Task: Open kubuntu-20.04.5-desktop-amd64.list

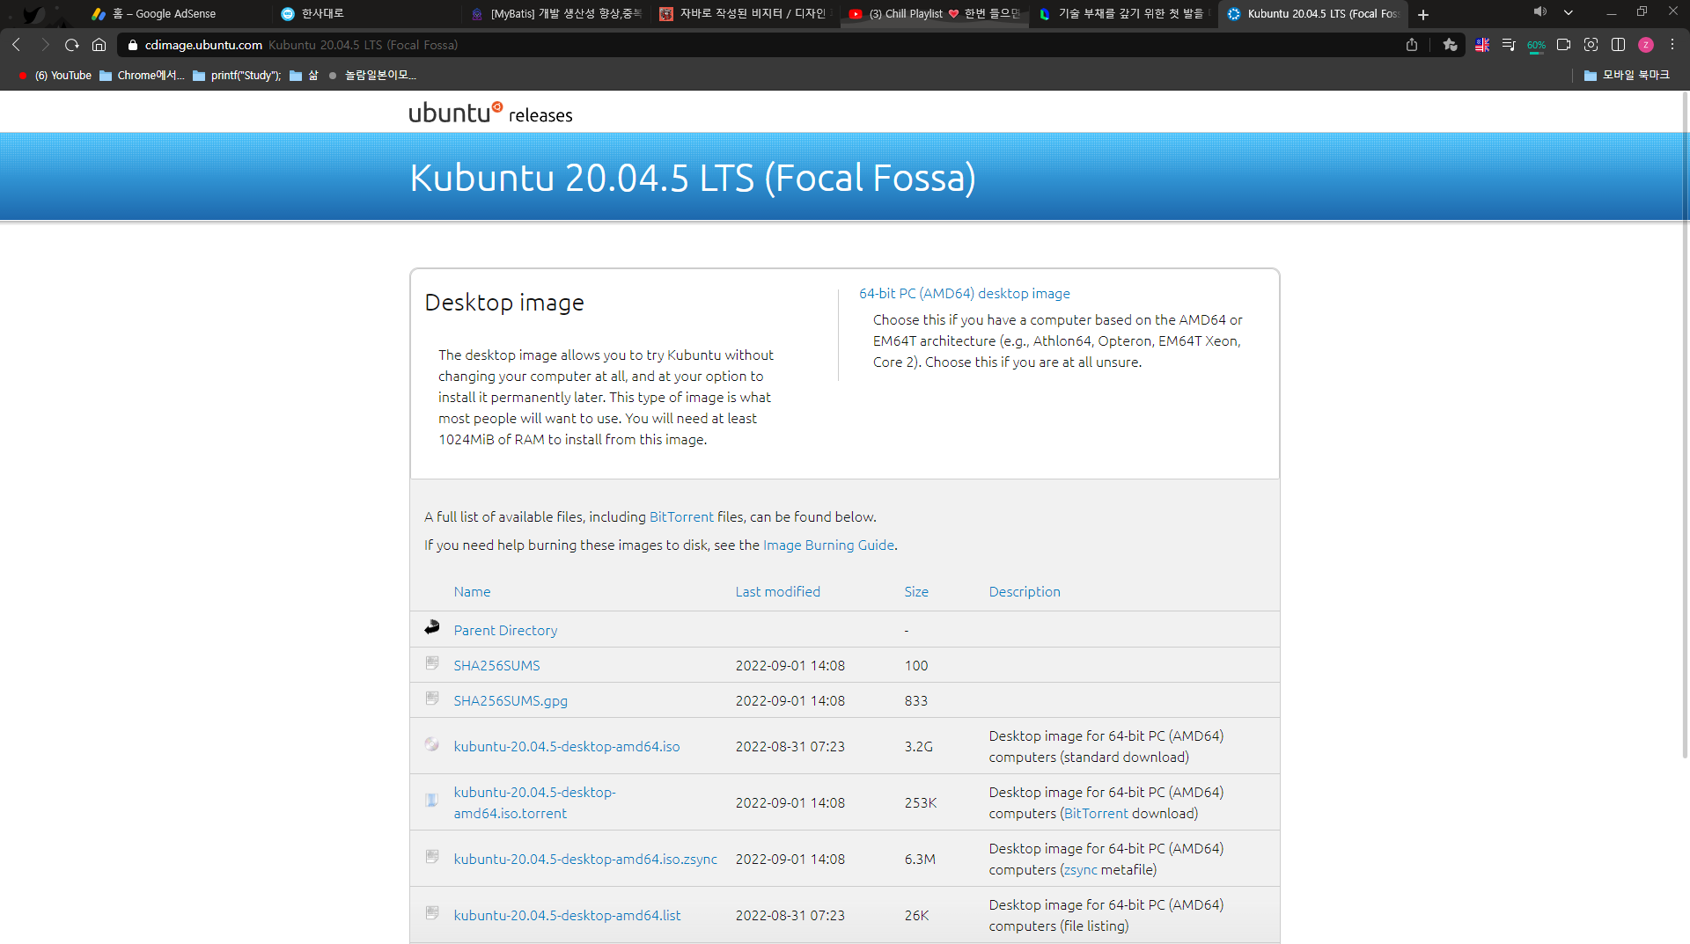Action: click(x=567, y=915)
